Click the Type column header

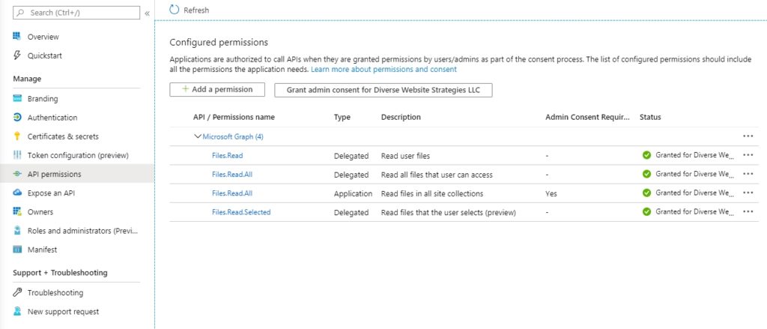point(342,117)
